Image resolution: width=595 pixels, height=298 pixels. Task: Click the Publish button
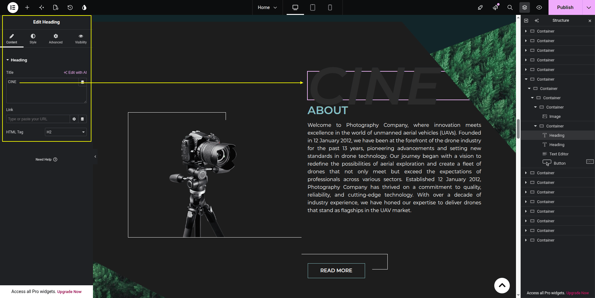click(565, 7)
